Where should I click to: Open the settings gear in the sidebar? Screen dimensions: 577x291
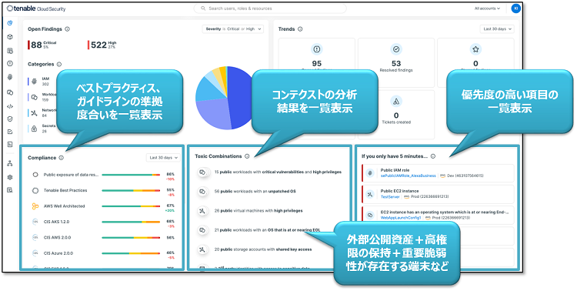pyautogui.click(x=10, y=177)
